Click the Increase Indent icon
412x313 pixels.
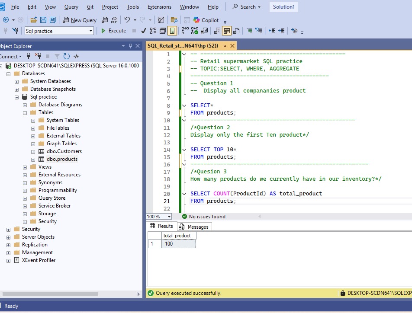click(281, 31)
